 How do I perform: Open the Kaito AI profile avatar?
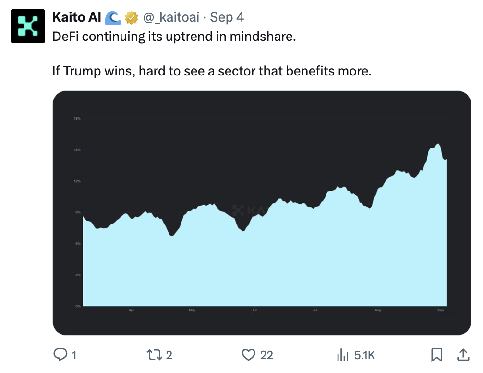tap(27, 26)
